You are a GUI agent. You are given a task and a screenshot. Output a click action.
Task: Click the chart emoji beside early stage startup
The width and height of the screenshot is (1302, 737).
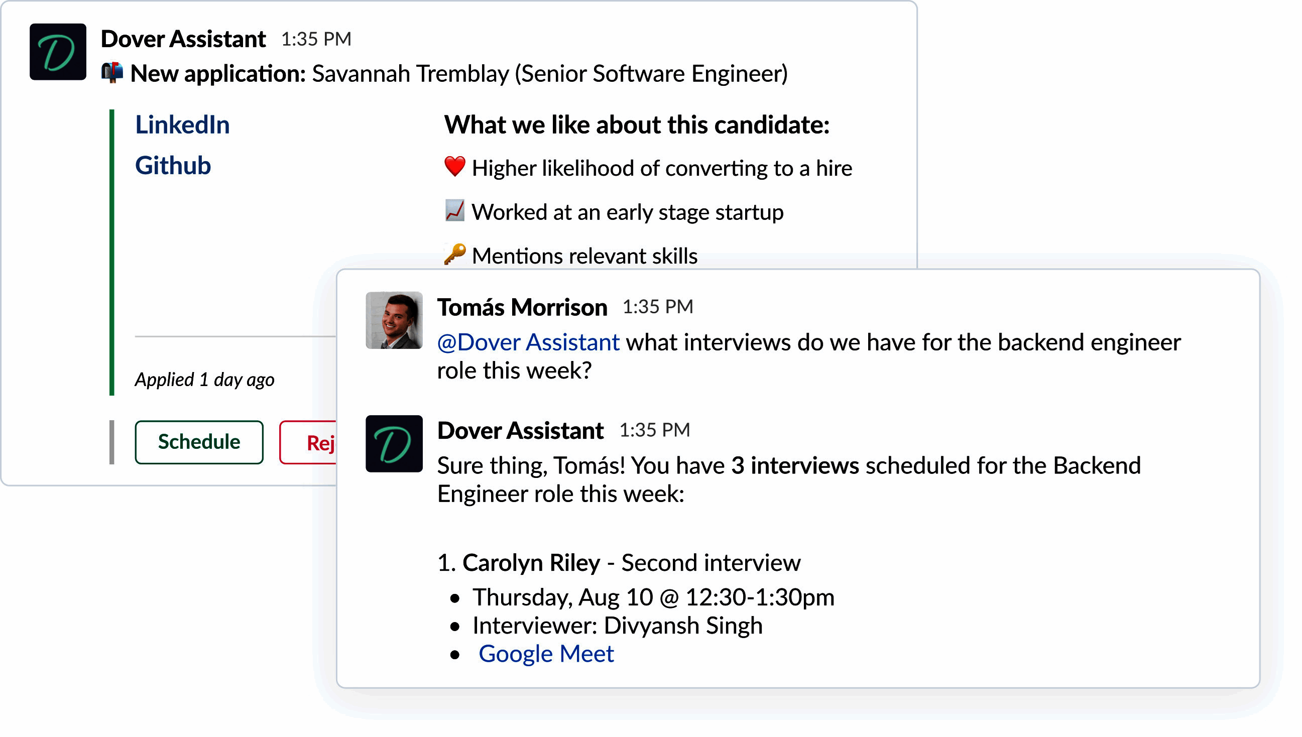pyautogui.click(x=454, y=210)
